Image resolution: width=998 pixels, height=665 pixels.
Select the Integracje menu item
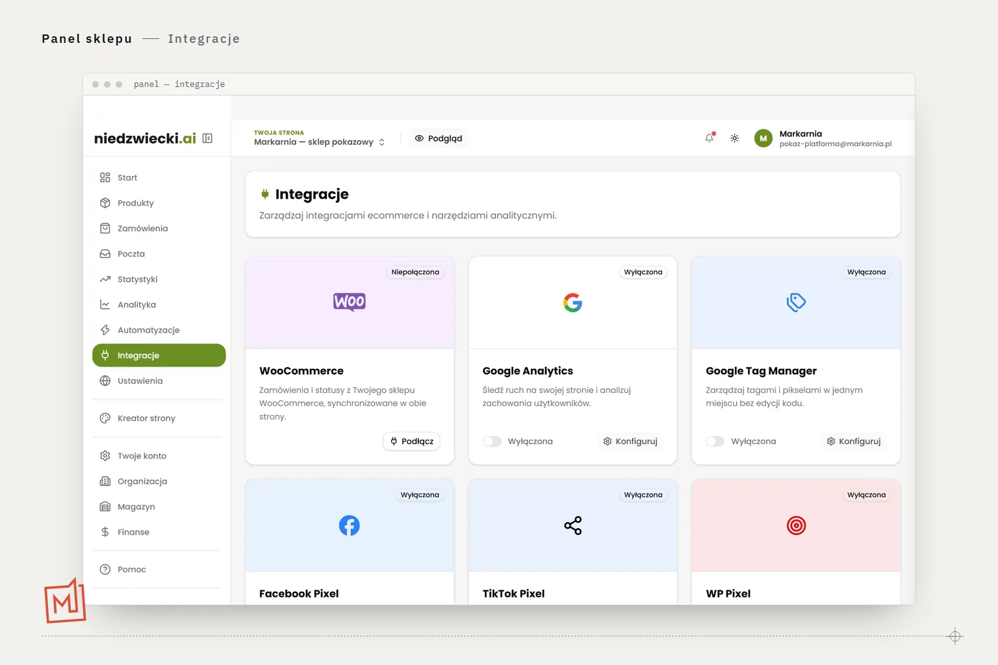tap(159, 355)
